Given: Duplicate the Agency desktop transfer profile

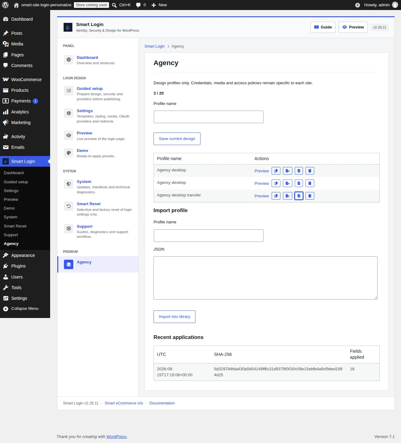Looking at the screenshot, I should 276,196.
